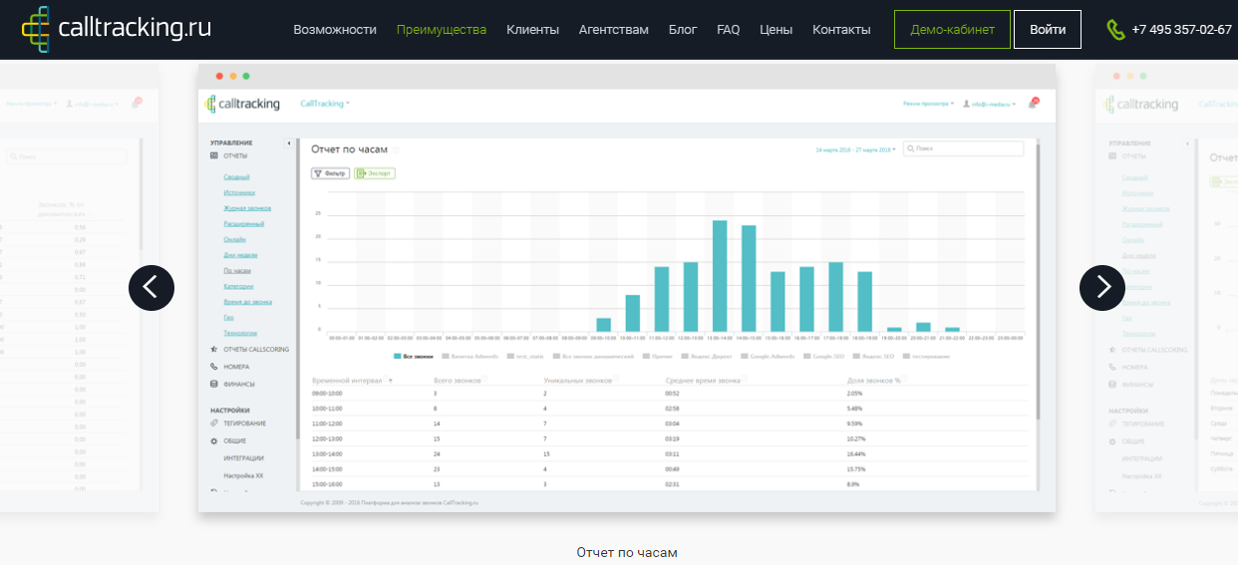Click the Поиск search field
This screenshot has height=565, width=1238.
click(x=963, y=149)
